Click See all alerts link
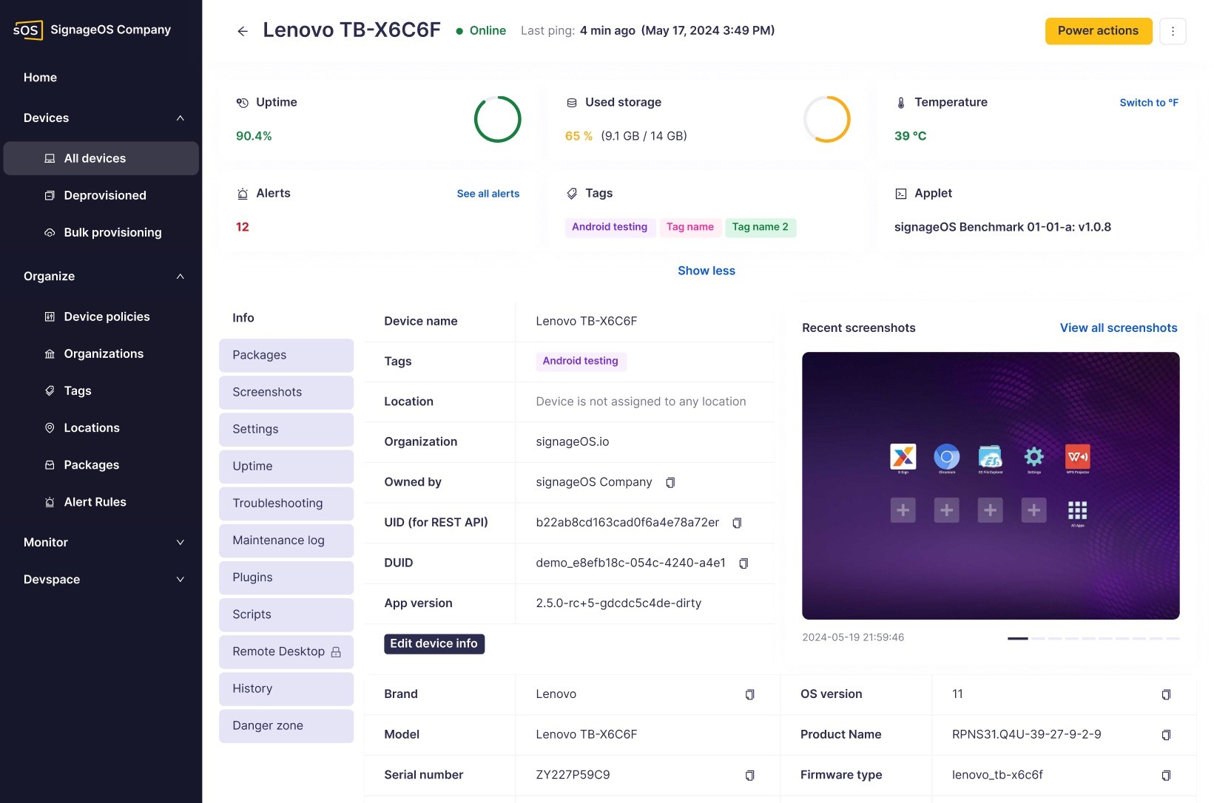 point(488,194)
